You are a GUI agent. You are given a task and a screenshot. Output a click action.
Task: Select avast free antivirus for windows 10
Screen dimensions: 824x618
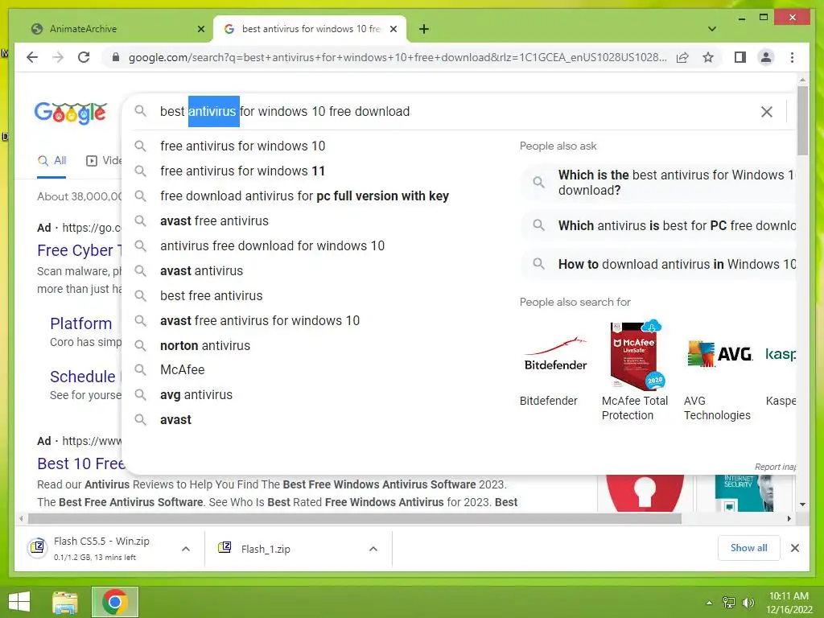point(260,320)
